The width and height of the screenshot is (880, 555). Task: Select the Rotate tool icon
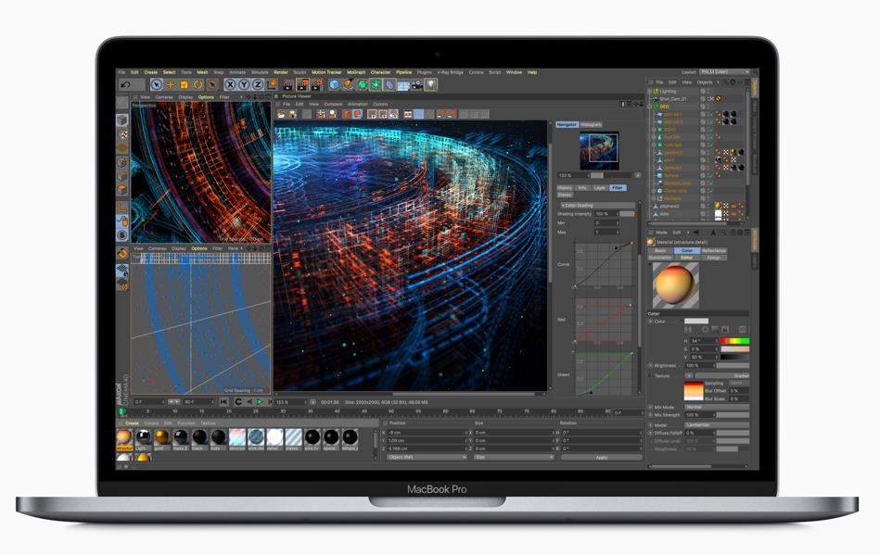pos(198,84)
